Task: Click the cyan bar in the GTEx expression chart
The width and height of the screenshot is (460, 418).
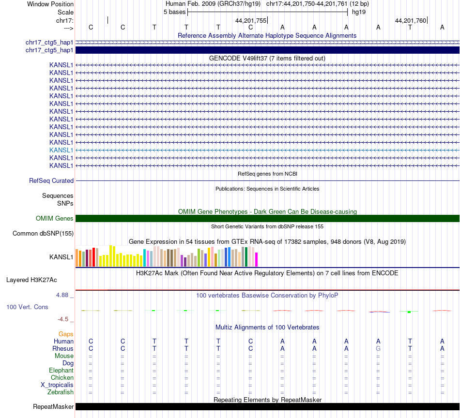Action: pos(144,258)
